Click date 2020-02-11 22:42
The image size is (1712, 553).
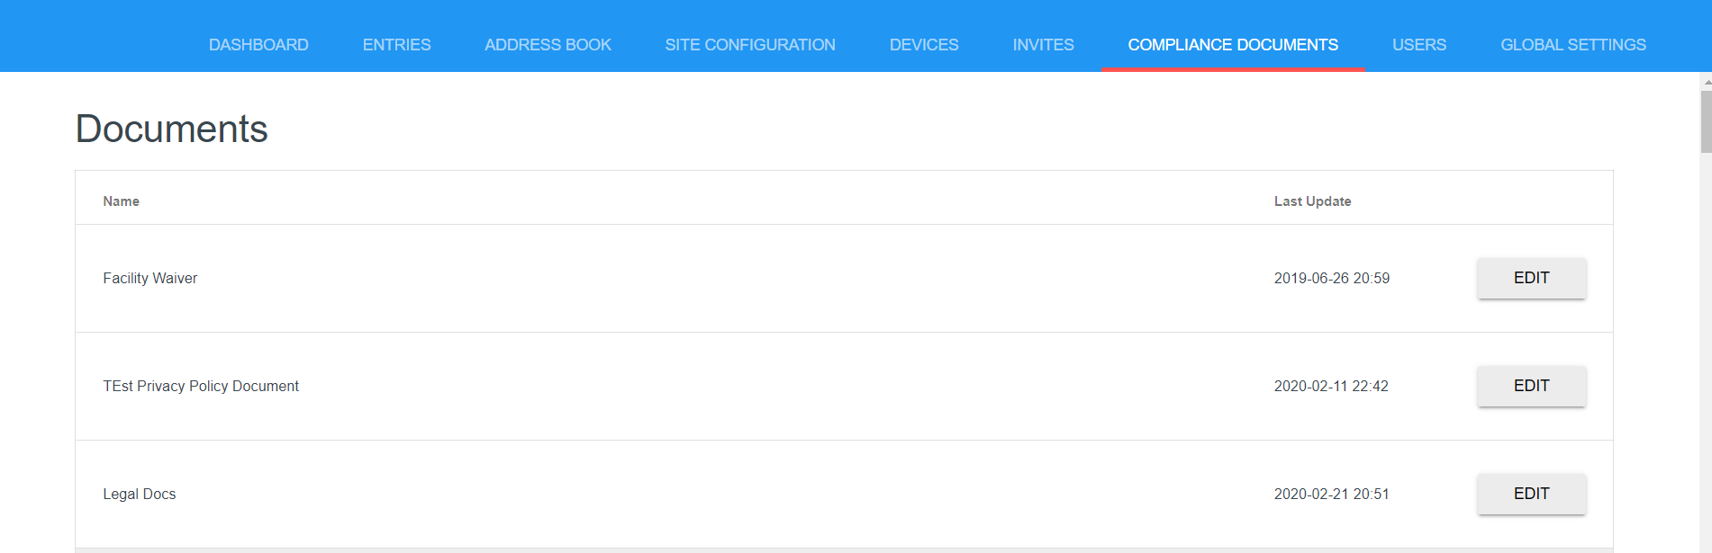tap(1331, 387)
